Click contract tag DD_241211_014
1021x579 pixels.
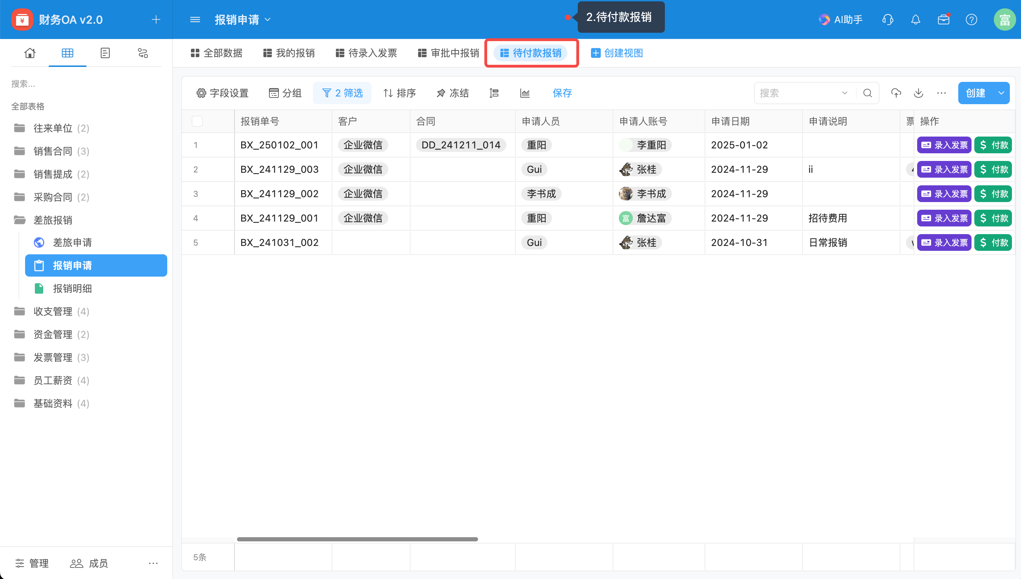coord(461,145)
